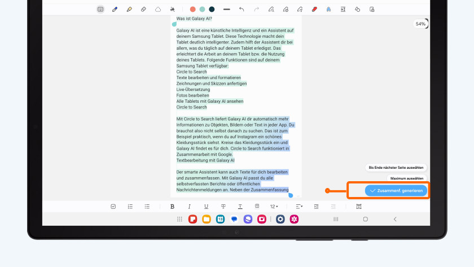
Task: Toggle italic text formatting
Action: pos(189,207)
